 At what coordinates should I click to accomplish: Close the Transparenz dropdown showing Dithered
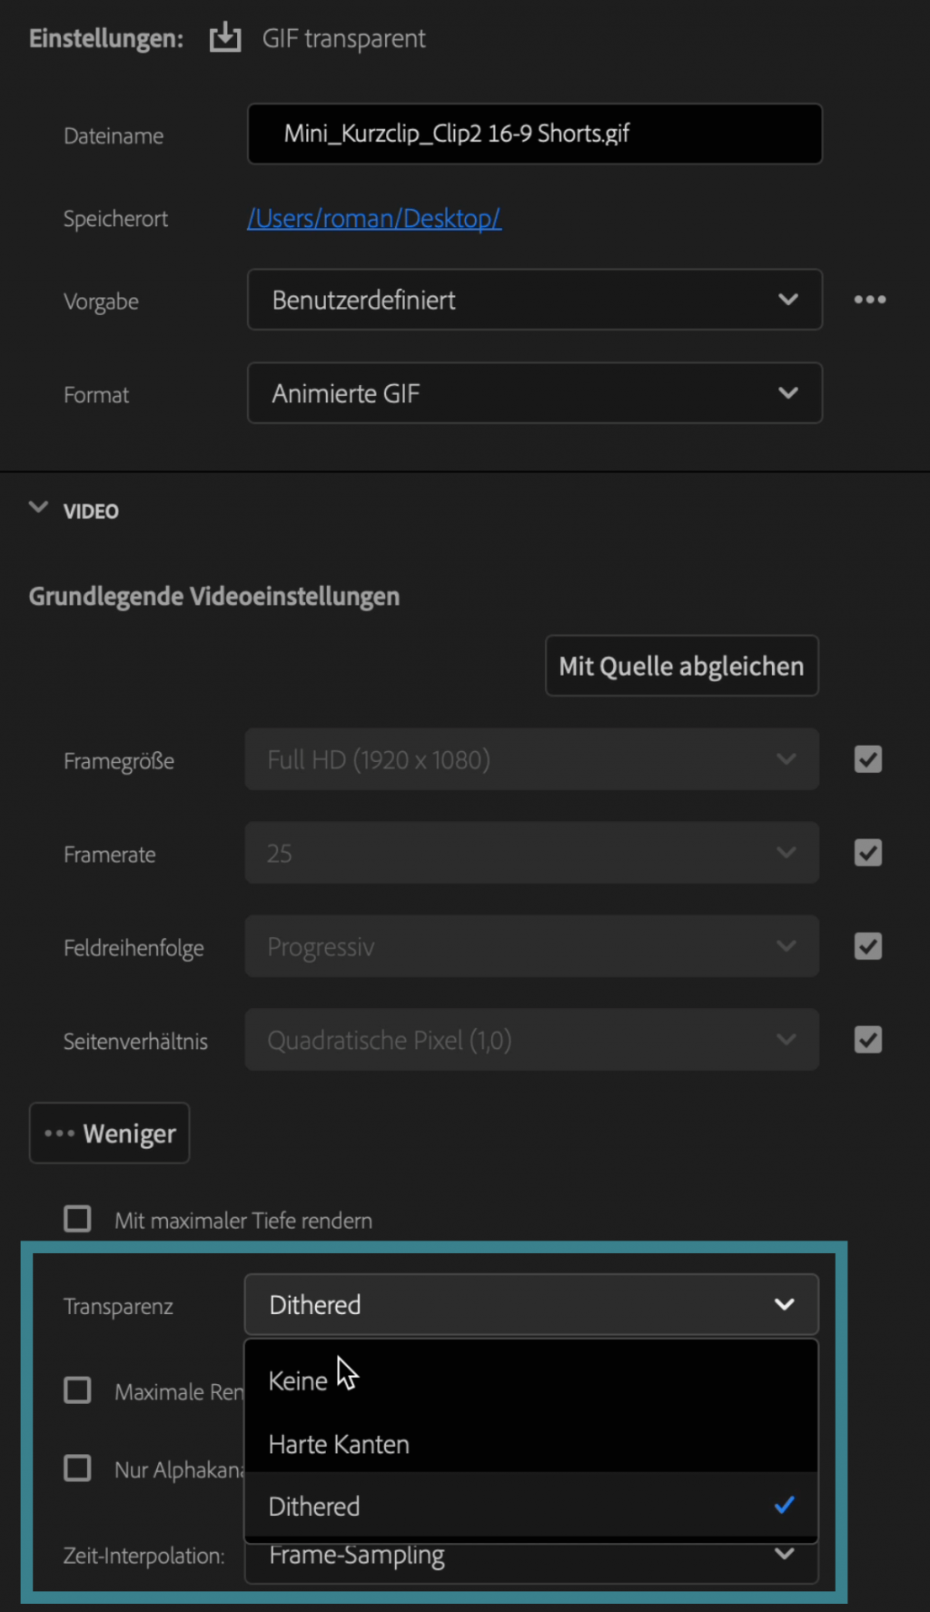pyautogui.click(x=531, y=1304)
